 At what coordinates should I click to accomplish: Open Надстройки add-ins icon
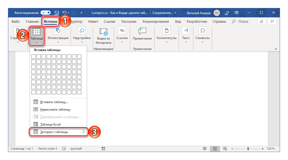pyautogui.click(x=82, y=31)
